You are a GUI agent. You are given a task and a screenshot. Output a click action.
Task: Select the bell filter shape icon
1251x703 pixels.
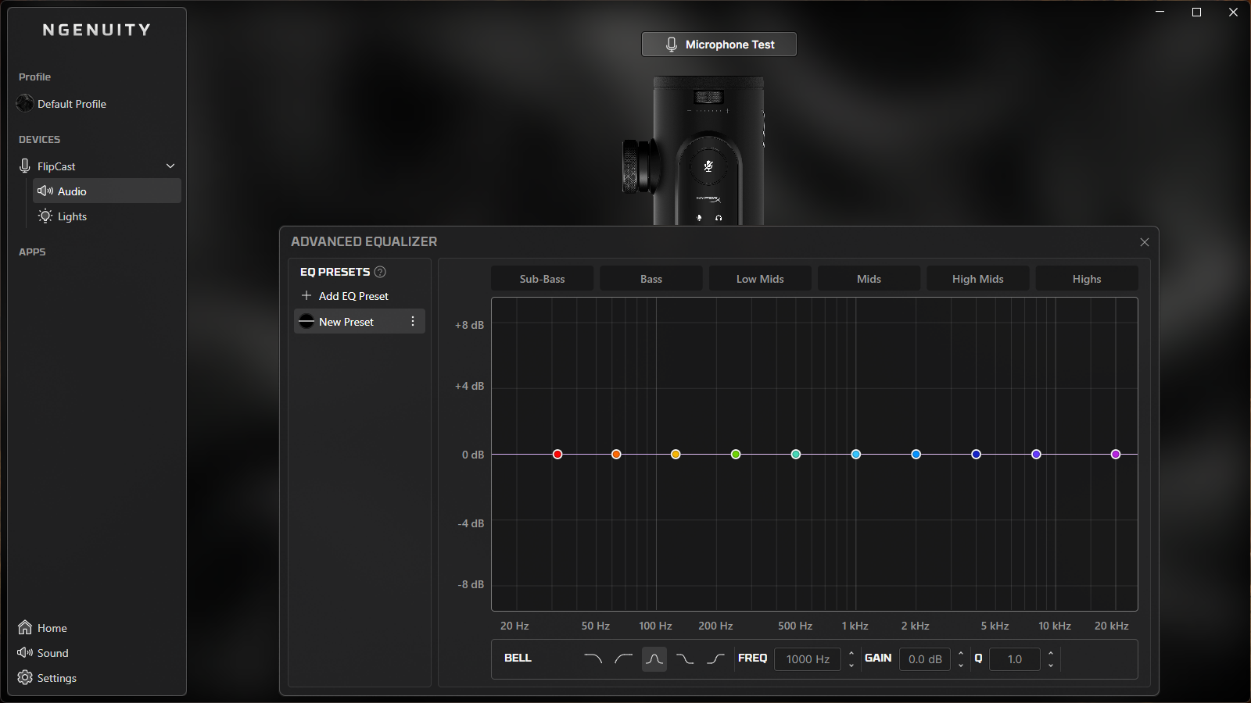[654, 659]
